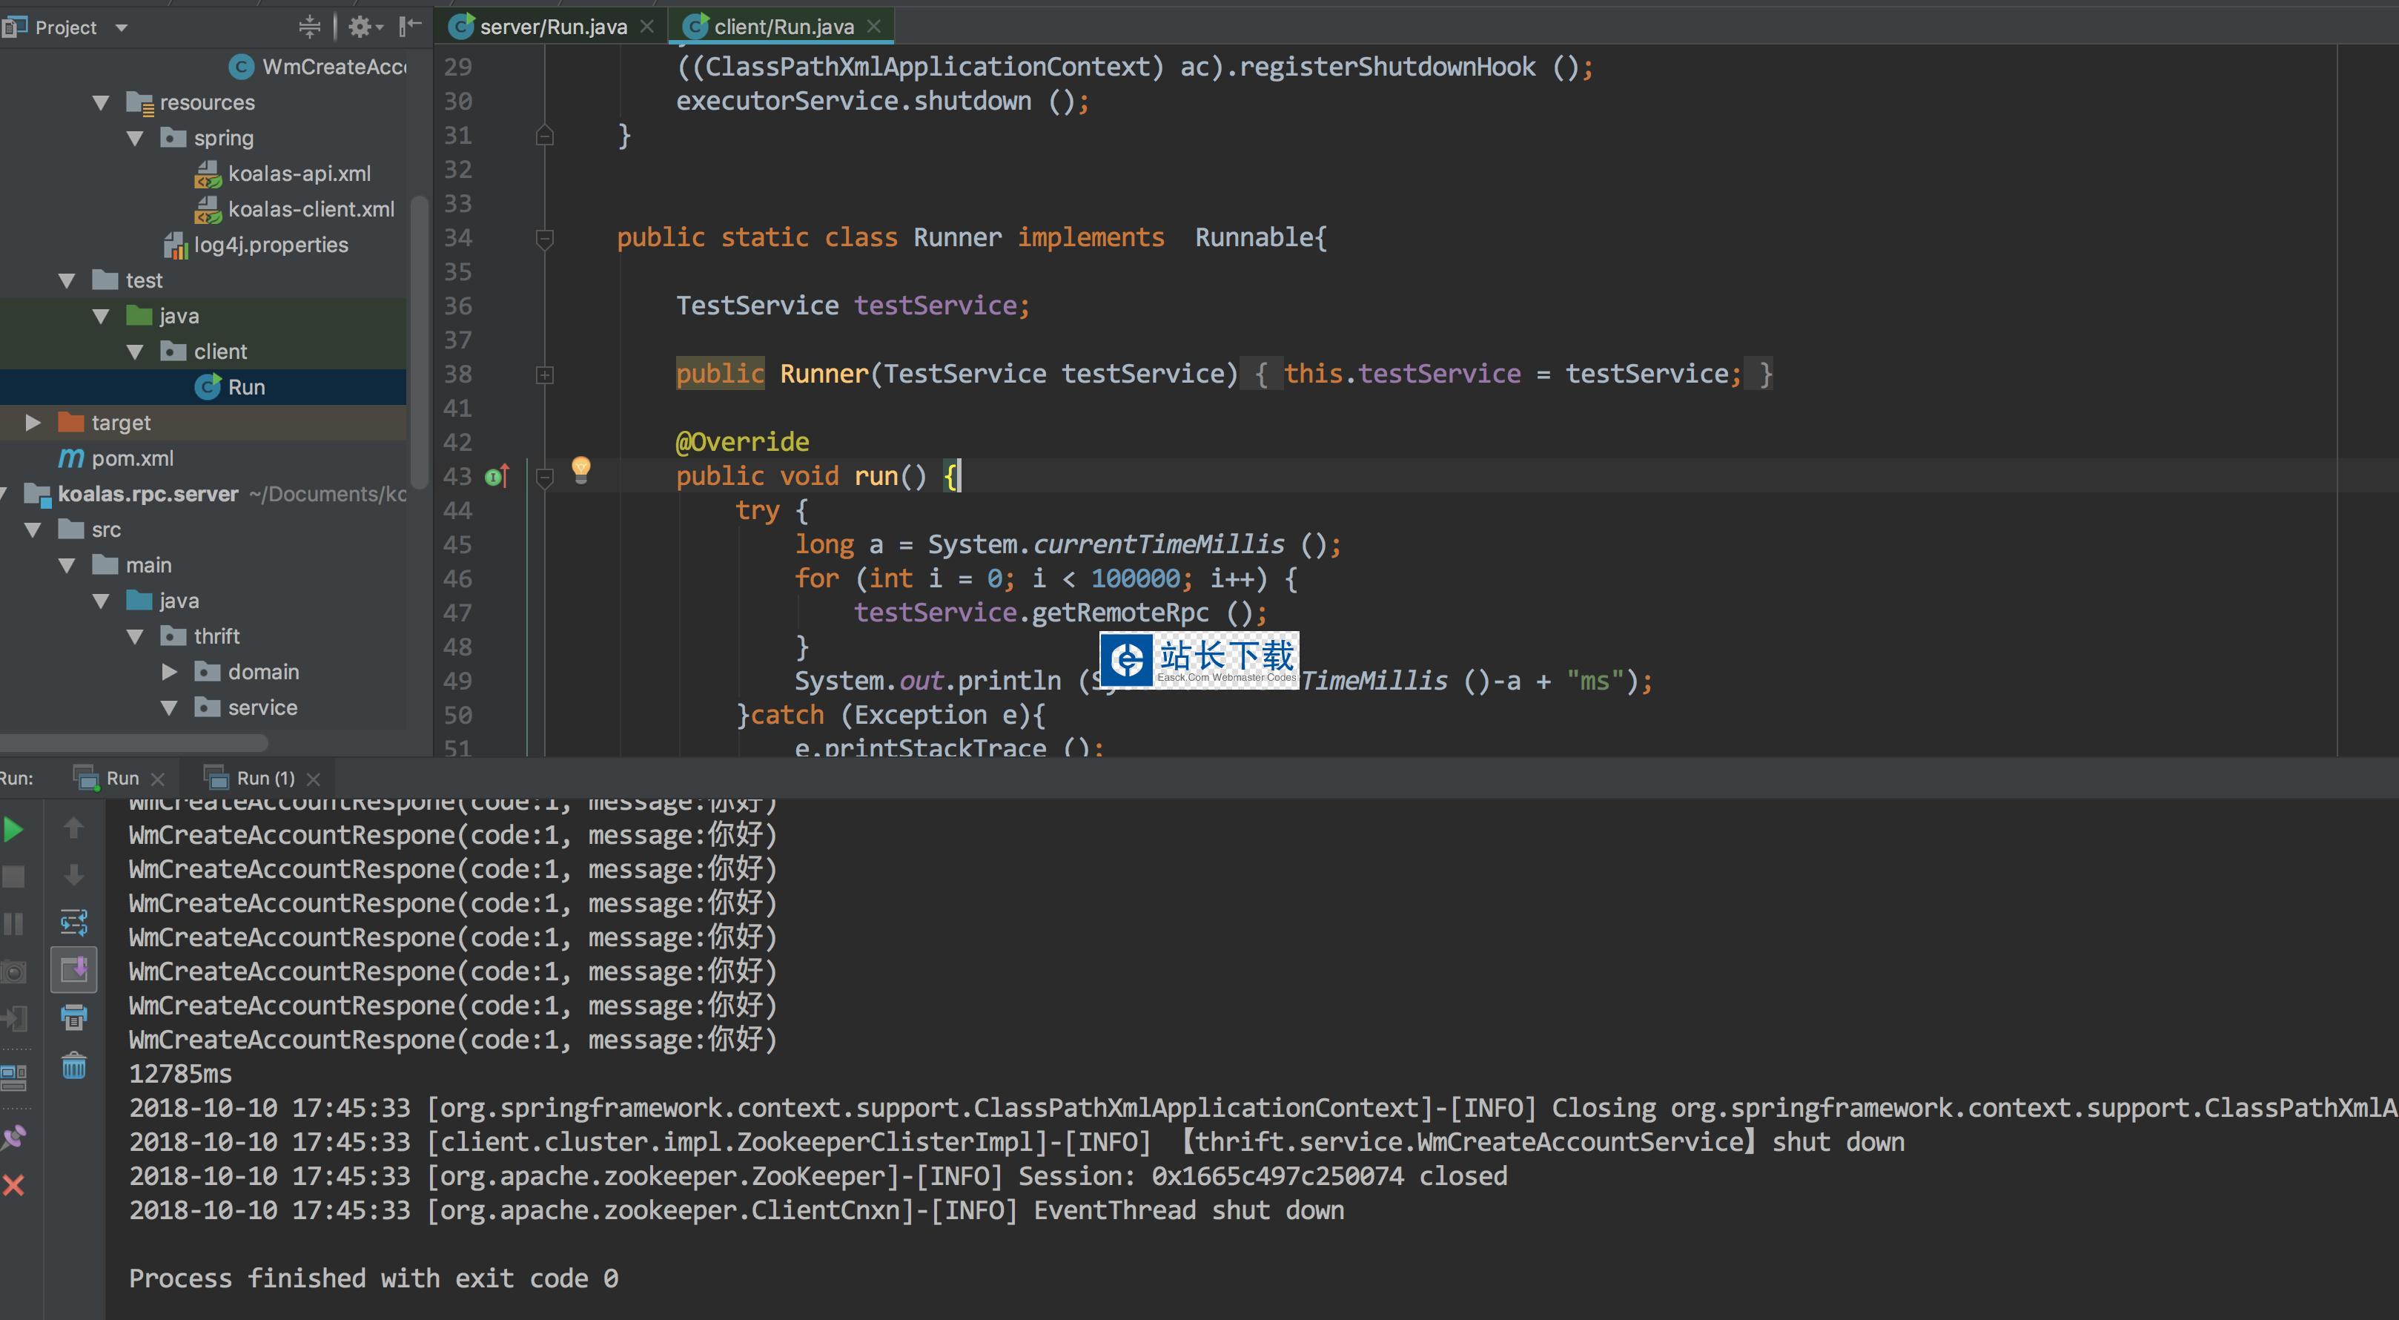Click the red X close icon in Run panel
This screenshot has height=1320, width=2399.
13,1185
